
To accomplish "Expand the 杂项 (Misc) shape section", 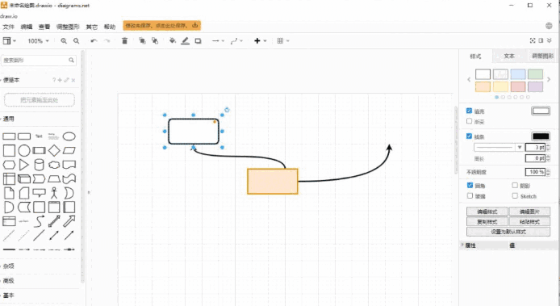I will [x=9, y=266].
